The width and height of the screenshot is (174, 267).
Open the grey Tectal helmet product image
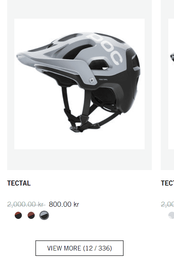pos(79,84)
